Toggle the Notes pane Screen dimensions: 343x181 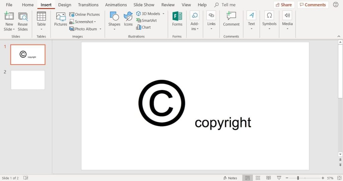(230, 178)
